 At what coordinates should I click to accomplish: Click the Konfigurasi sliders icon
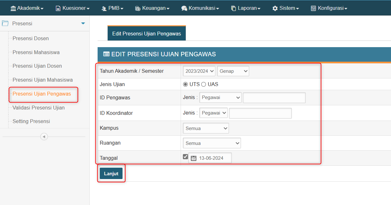pyautogui.click(x=313, y=8)
